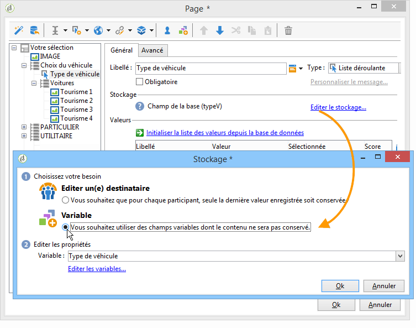Select Tourisme 3 in the tree

point(76,110)
